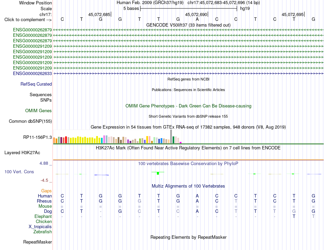Select the Human alignment row label
324x250 pixels.
[x=45, y=196]
